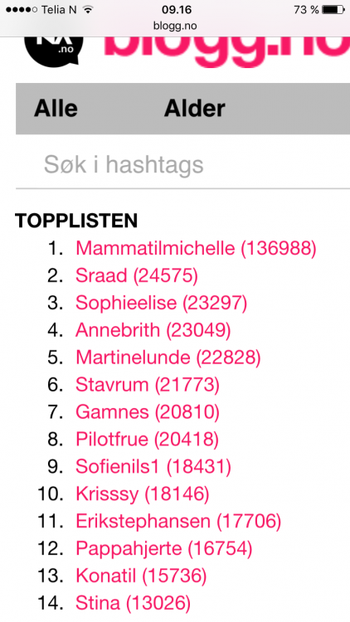Screen dimensions: 350x622
Task: Tap the black .no speech bubble logo
Action: click(x=54, y=51)
